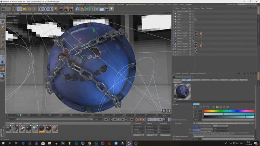Open the floor environment icon

[x=102, y=9]
